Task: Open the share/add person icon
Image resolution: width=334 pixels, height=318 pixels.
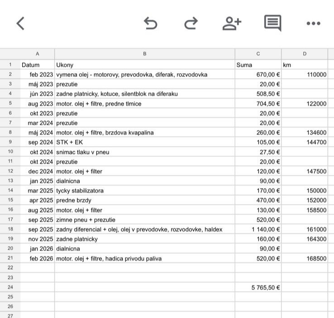Action: pyautogui.click(x=232, y=24)
